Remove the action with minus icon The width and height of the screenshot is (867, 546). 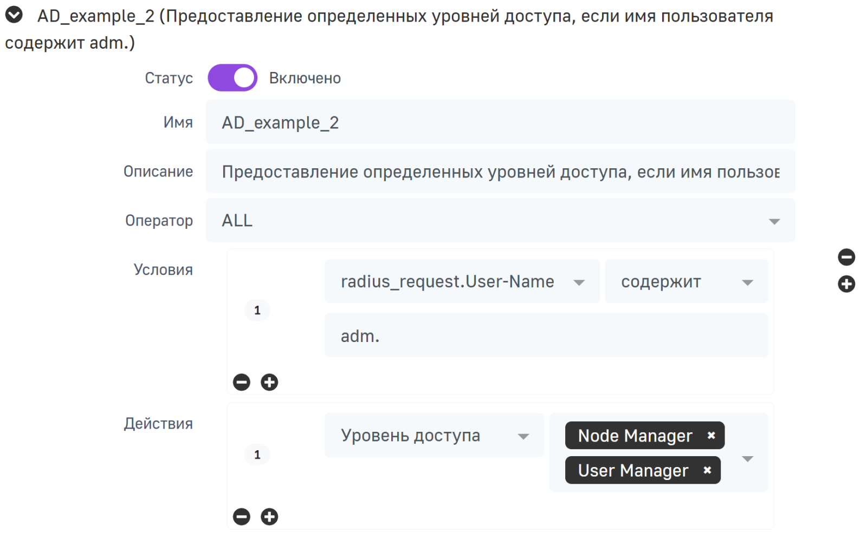click(x=242, y=517)
